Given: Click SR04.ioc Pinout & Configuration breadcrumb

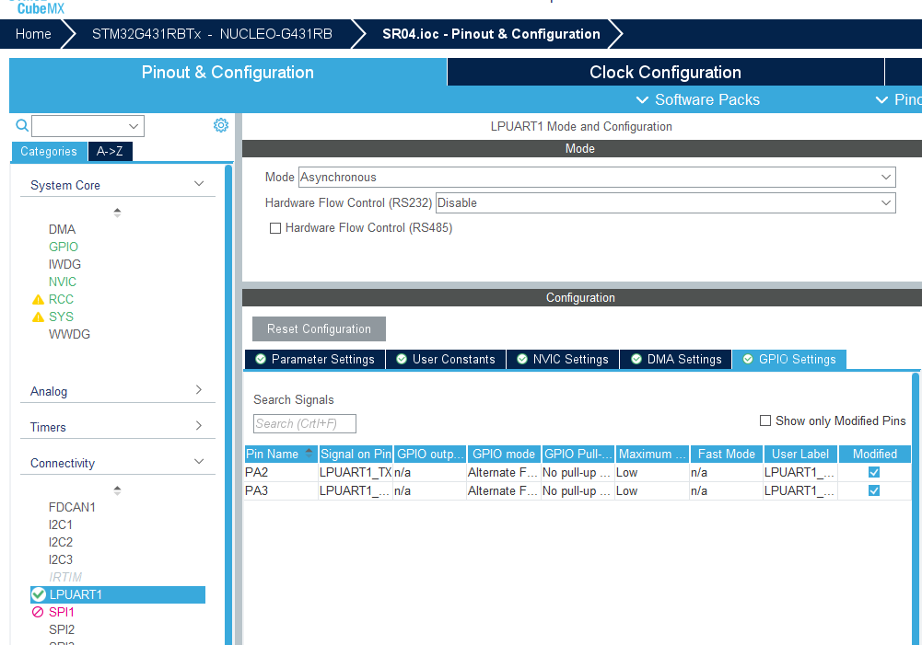Looking at the screenshot, I should click(x=491, y=34).
